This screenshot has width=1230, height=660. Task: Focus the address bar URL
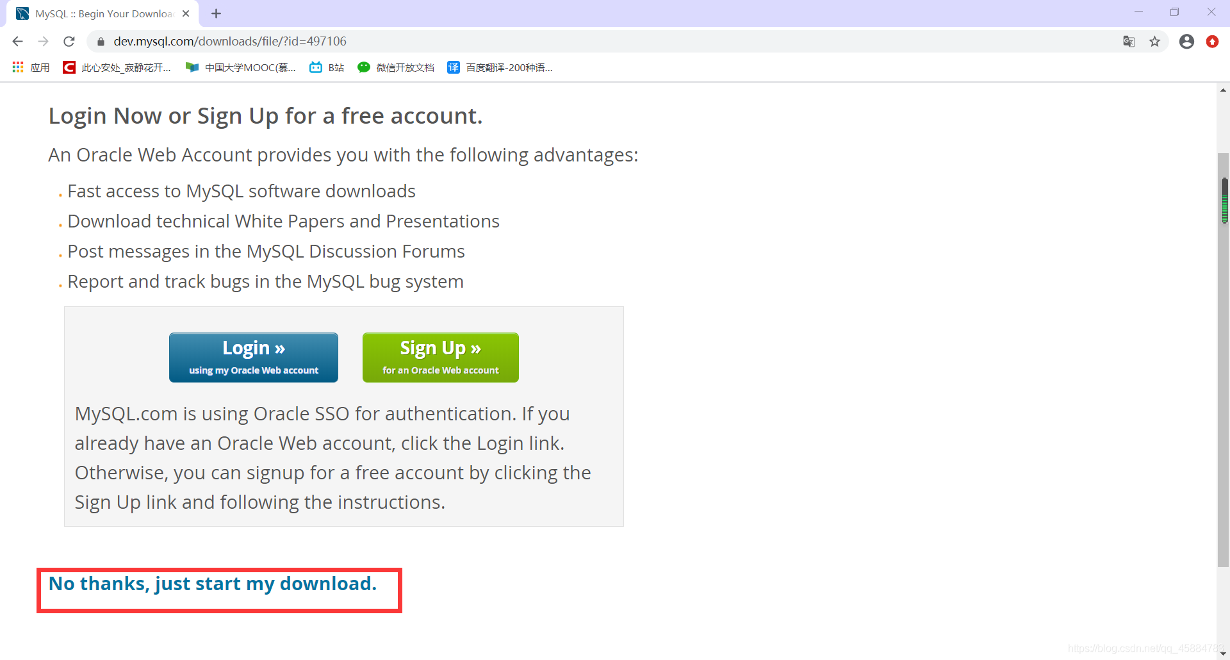(230, 42)
